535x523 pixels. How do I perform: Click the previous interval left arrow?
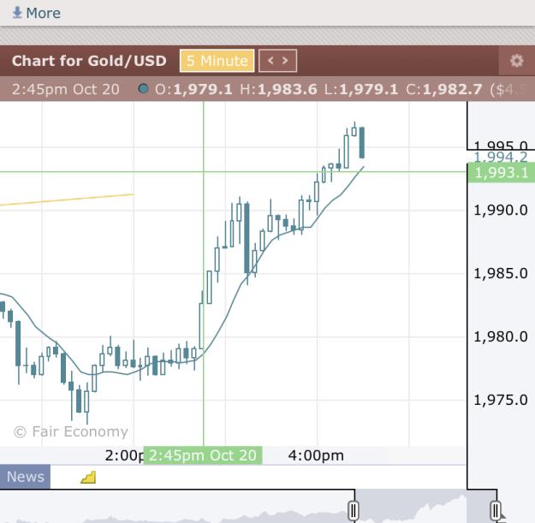pyautogui.click(x=270, y=61)
